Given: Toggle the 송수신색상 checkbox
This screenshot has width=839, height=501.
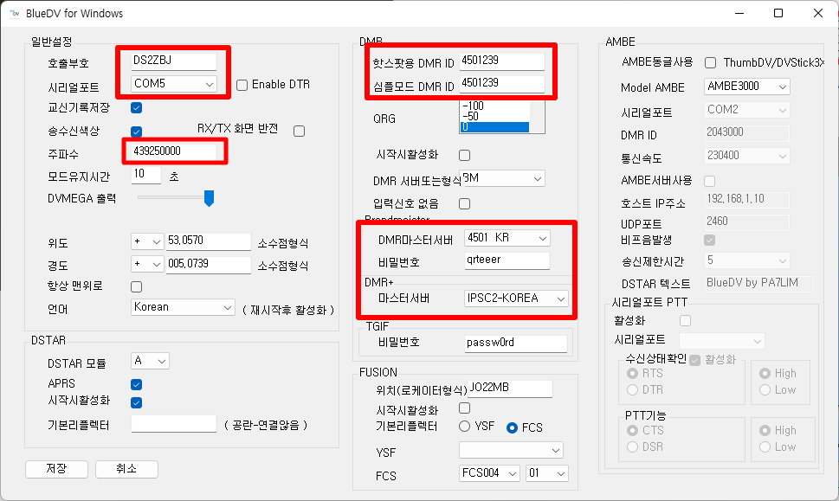Looking at the screenshot, I should [137, 132].
